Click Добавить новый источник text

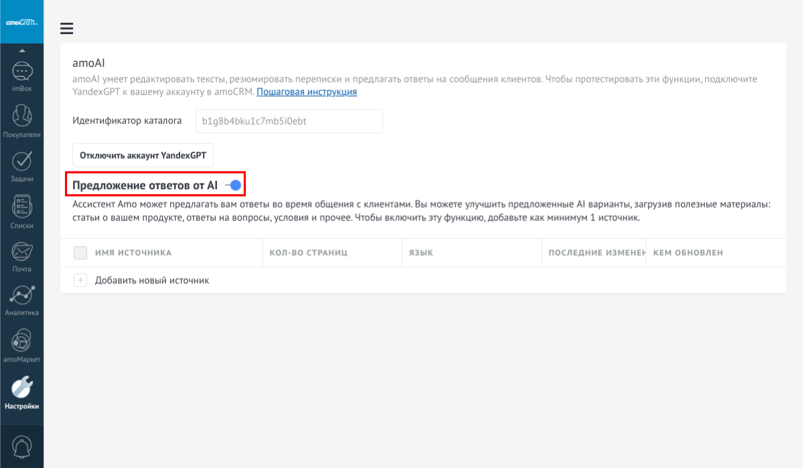(x=152, y=281)
